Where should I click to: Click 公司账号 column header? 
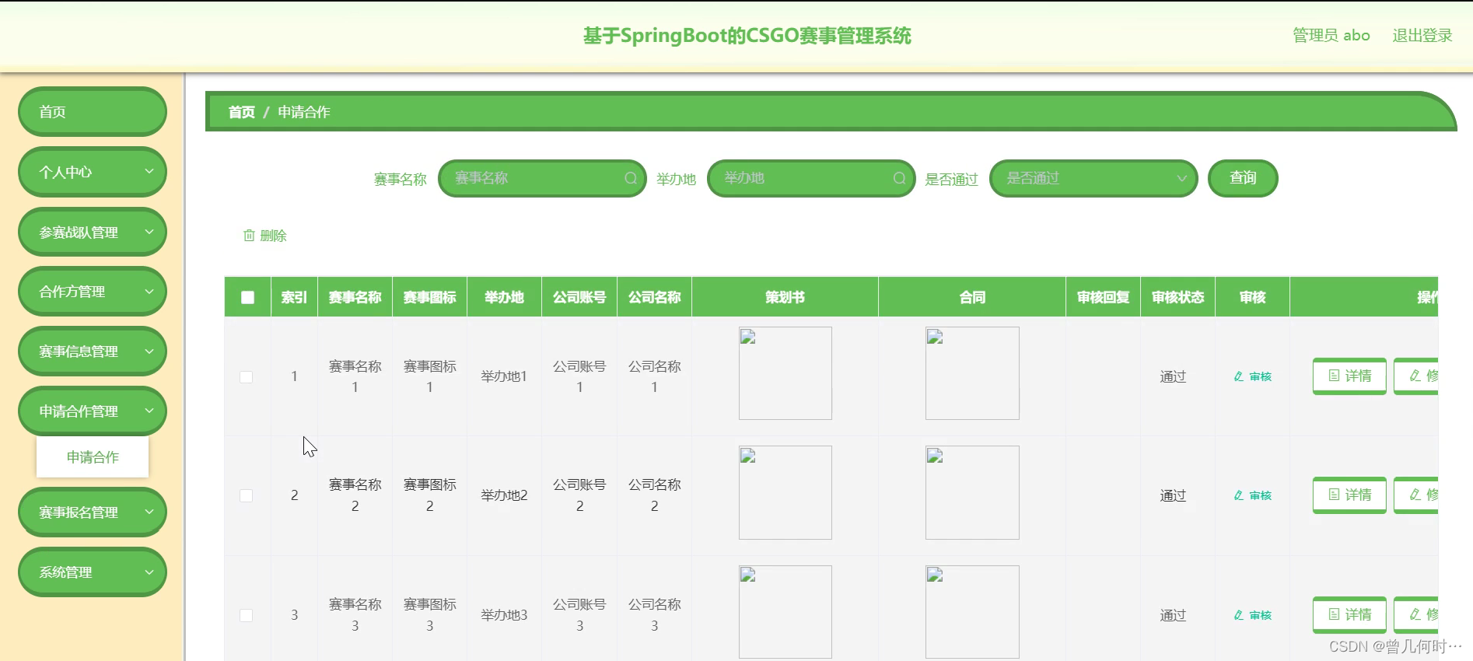click(579, 297)
